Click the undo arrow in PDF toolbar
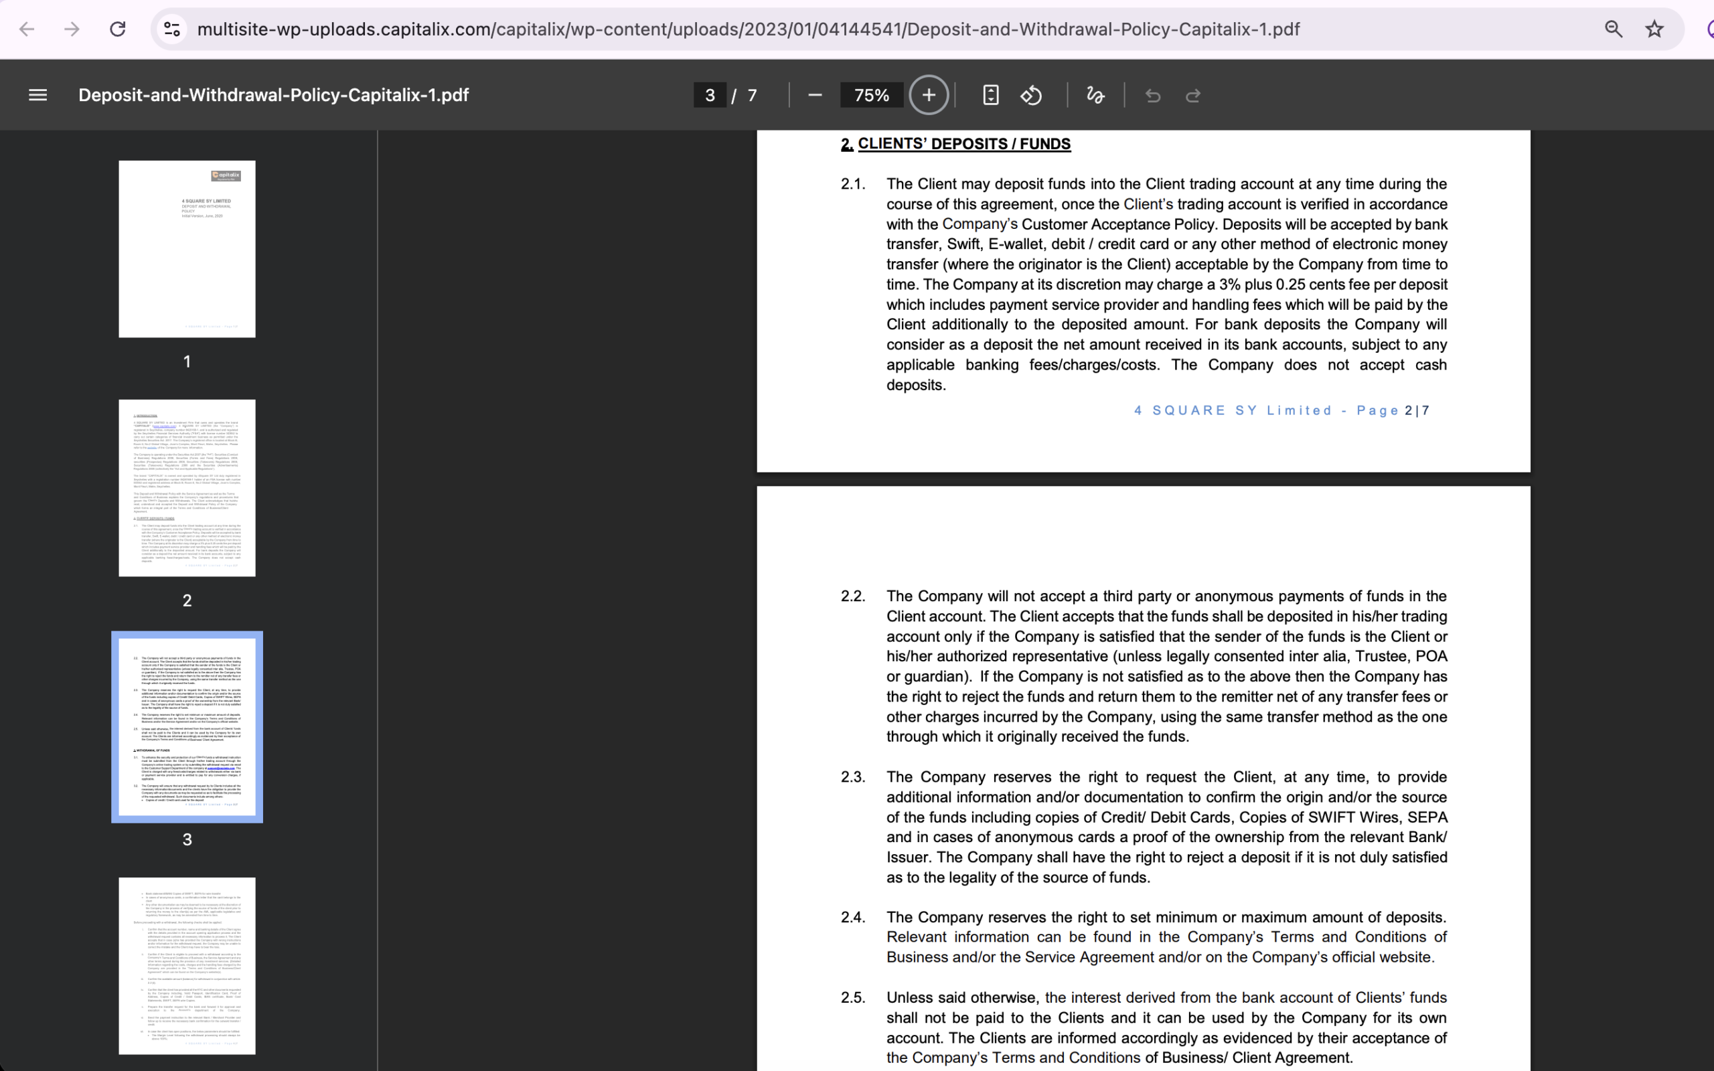Image resolution: width=1714 pixels, height=1071 pixels. [x=1153, y=95]
